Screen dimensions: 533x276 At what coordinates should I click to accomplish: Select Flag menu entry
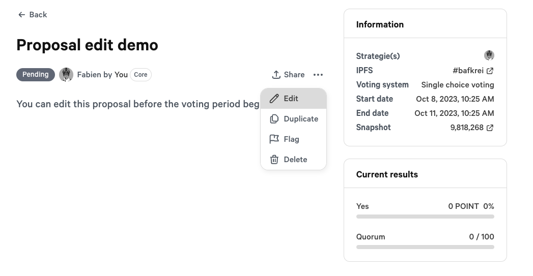tap(292, 139)
